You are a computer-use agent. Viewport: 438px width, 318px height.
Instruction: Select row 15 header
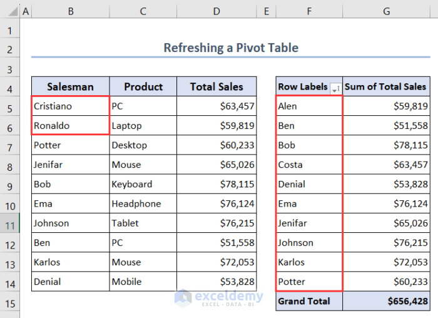pyautogui.click(x=10, y=301)
